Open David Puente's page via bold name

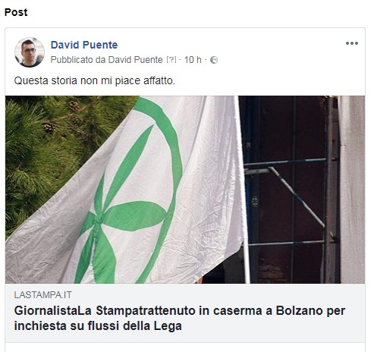coord(84,45)
